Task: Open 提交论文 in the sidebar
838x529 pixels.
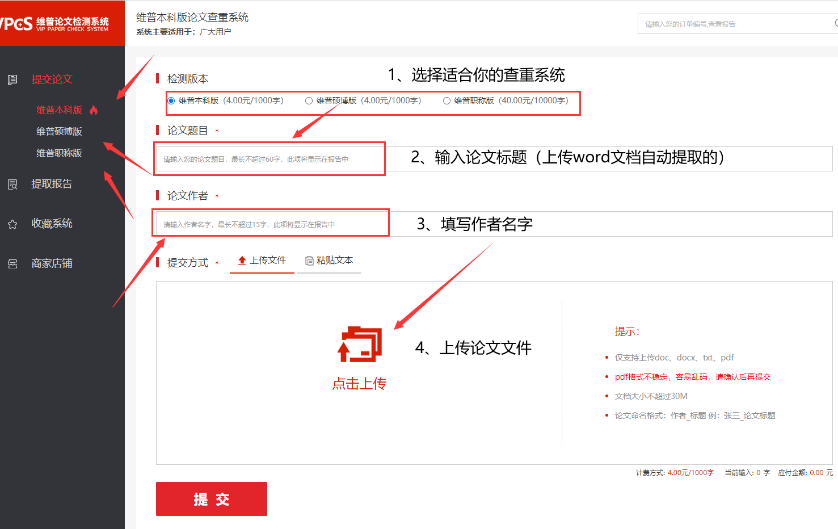Action: (52, 79)
